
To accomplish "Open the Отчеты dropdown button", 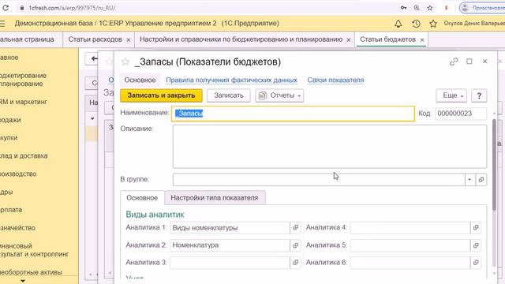I will [279, 95].
